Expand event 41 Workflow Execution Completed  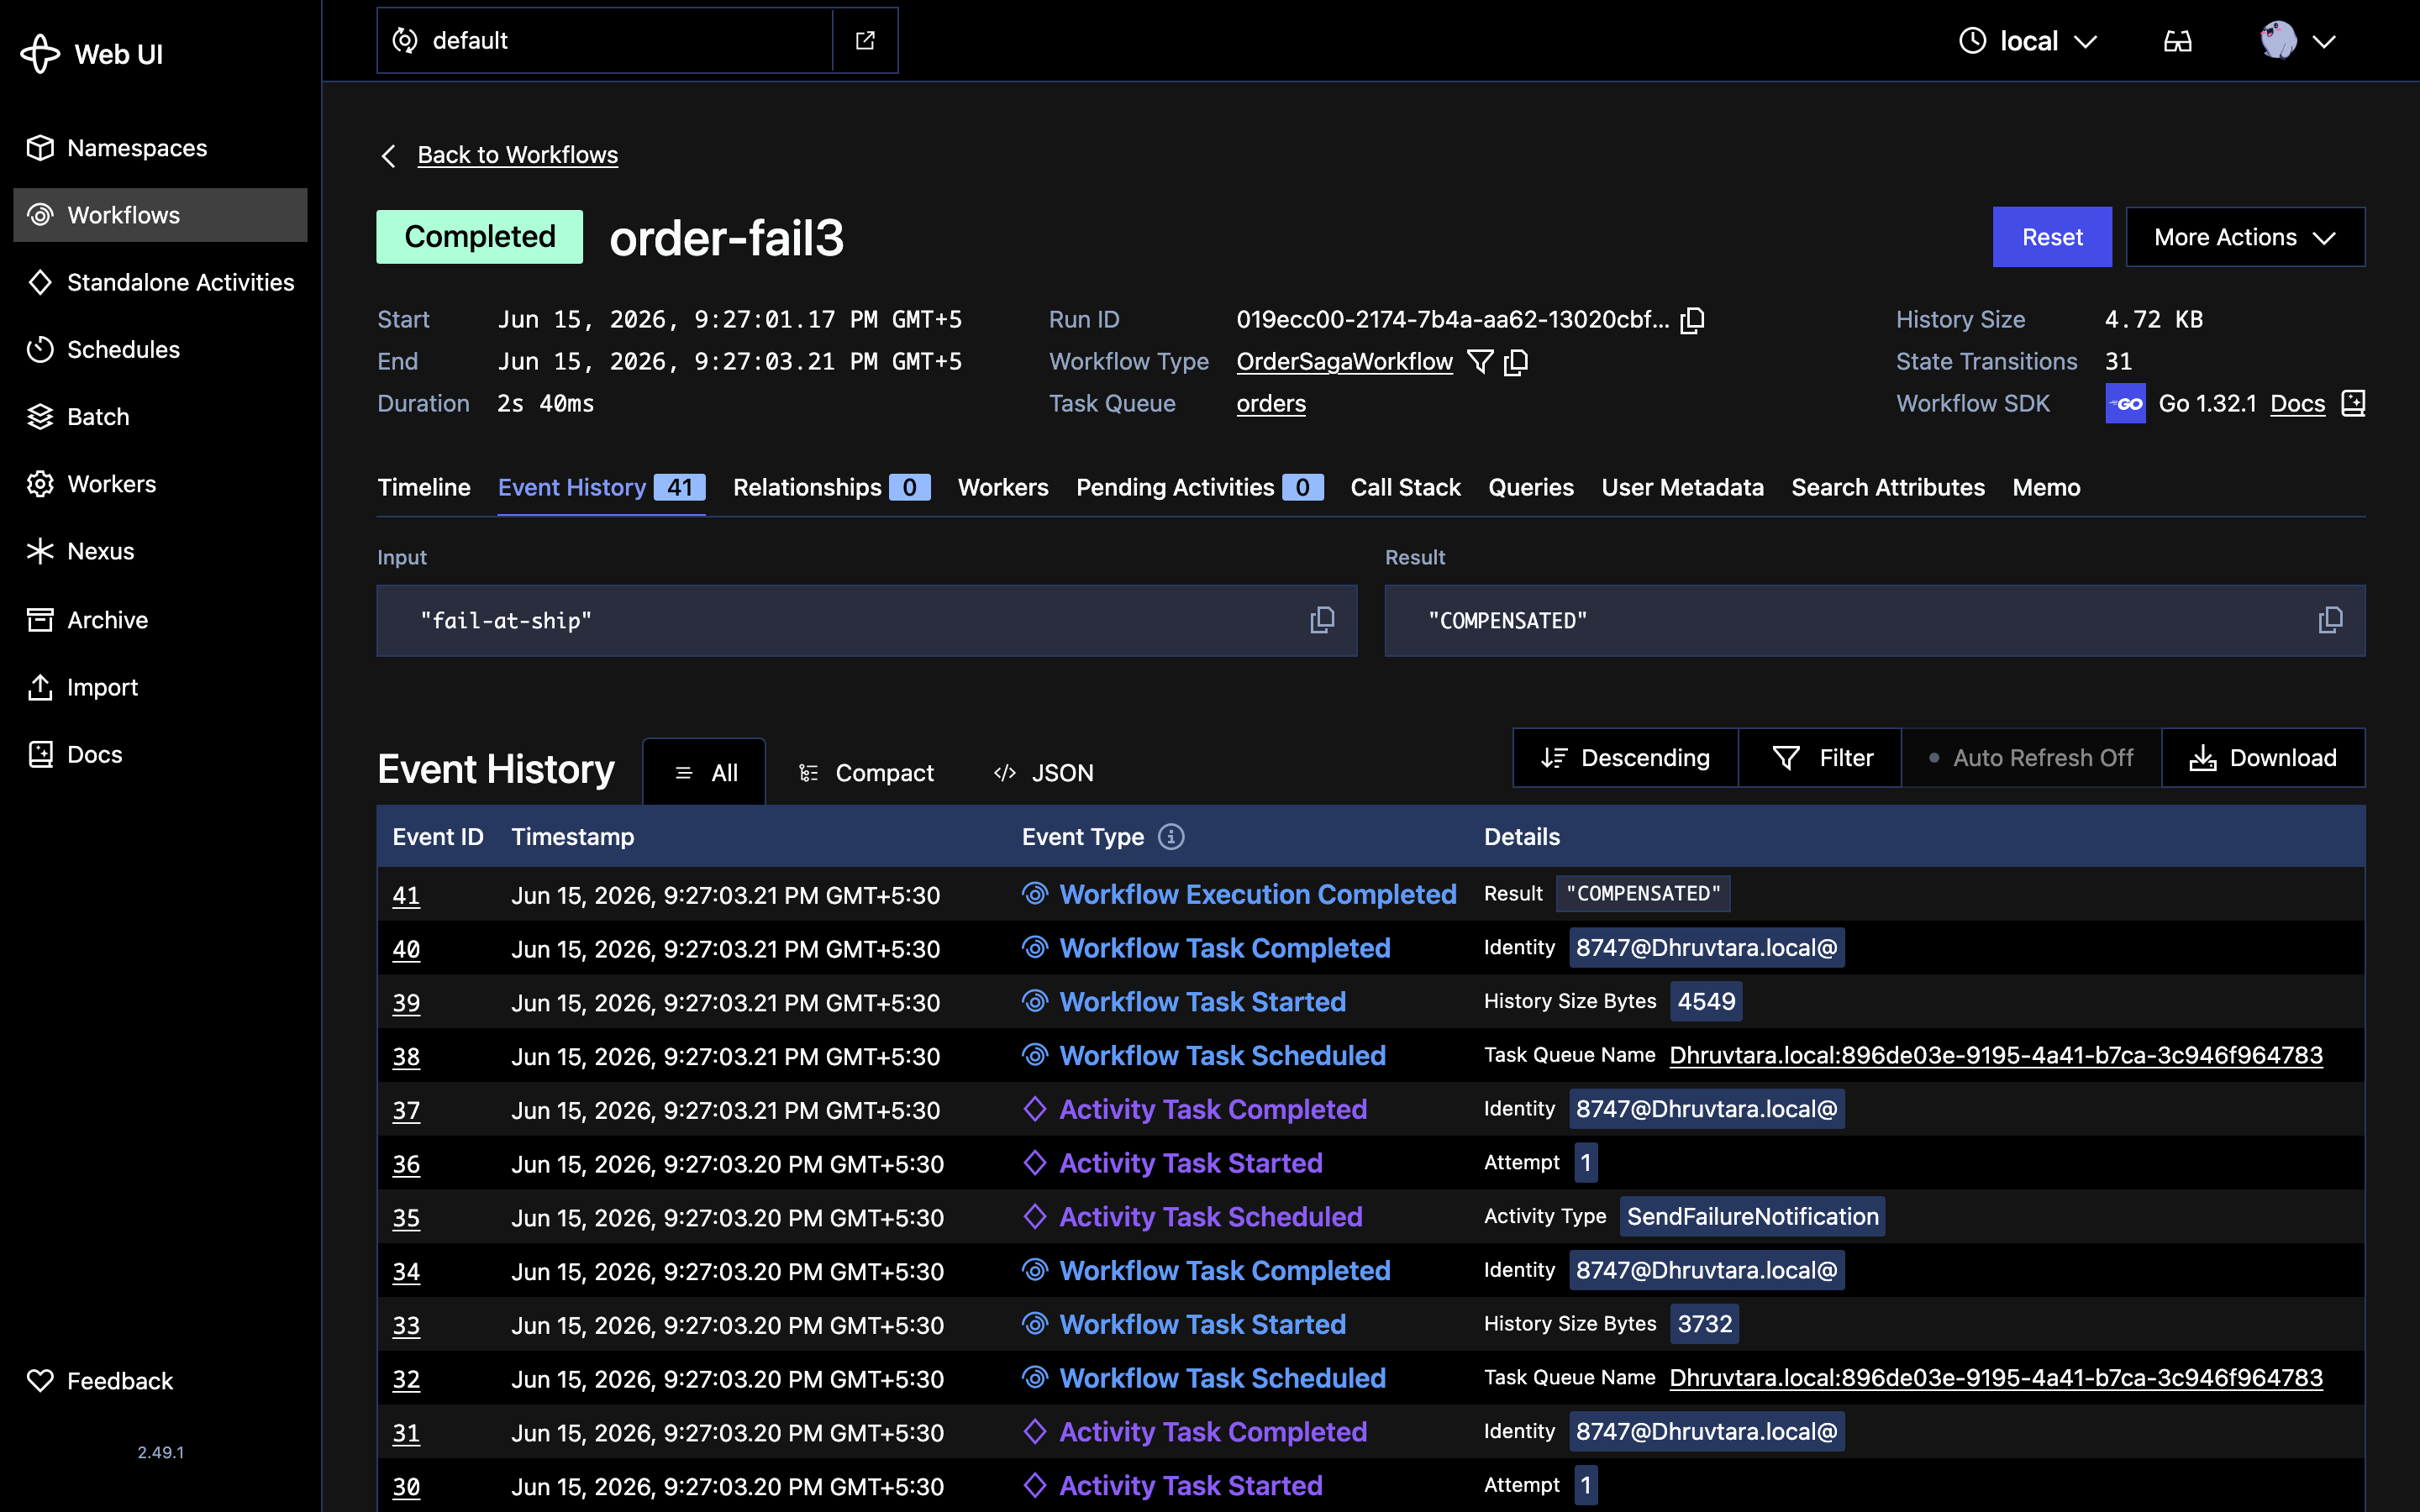pyautogui.click(x=1371, y=894)
